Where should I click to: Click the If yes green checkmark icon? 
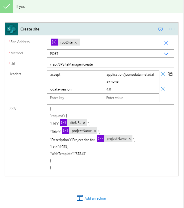(x=6, y=6)
